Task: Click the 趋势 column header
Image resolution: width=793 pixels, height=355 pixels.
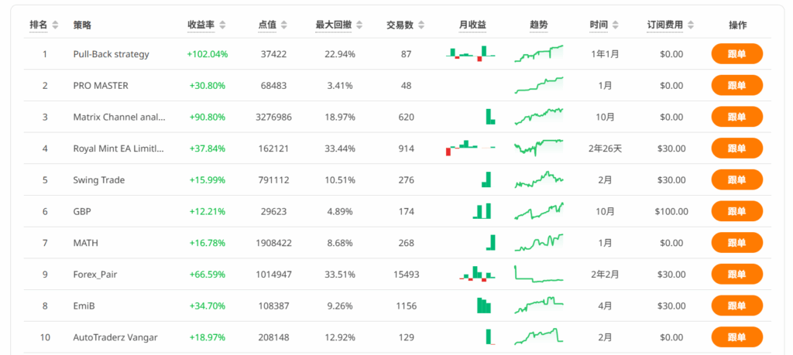Action: 538,25
